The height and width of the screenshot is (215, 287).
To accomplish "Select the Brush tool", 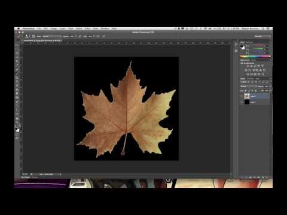I will pyautogui.click(x=17, y=73).
